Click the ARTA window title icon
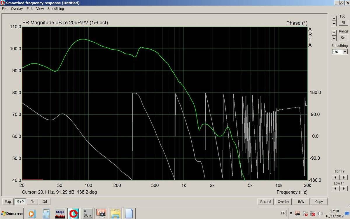350x219 pixels. coord(3,3)
